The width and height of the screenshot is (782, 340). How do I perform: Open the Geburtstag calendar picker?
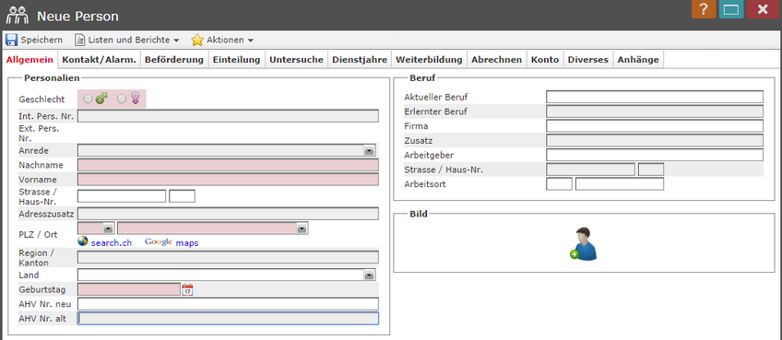(x=187, y=289)
